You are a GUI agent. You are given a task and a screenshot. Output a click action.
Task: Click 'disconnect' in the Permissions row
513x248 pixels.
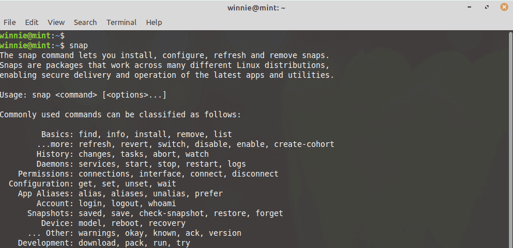pos(255,174)
